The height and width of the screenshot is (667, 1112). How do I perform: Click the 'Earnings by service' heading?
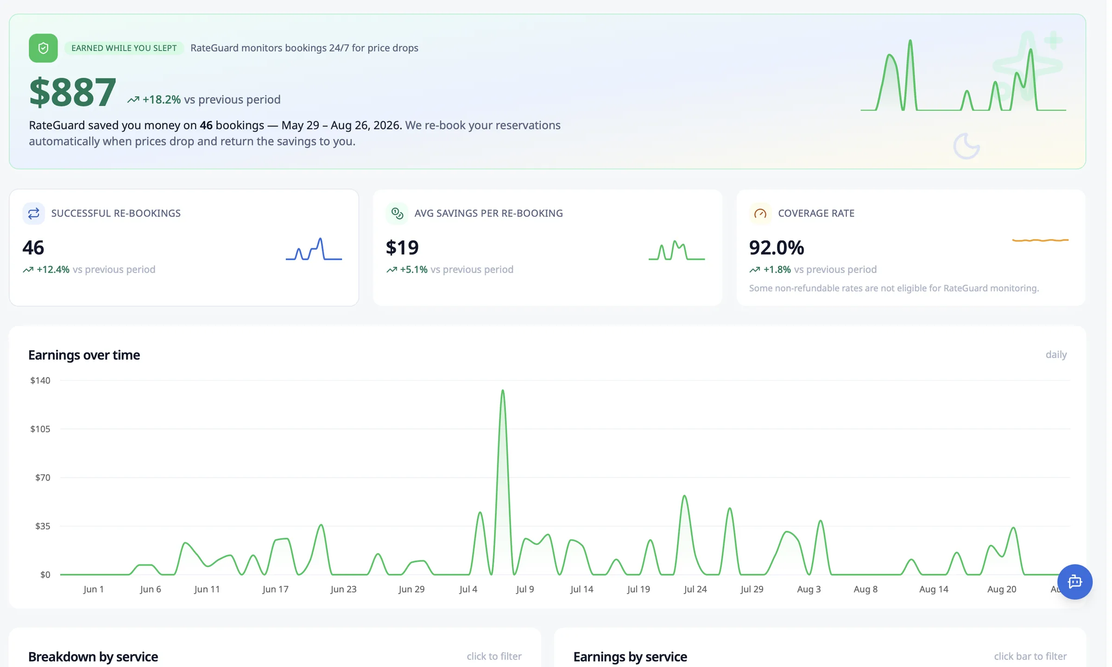(630, 657)
